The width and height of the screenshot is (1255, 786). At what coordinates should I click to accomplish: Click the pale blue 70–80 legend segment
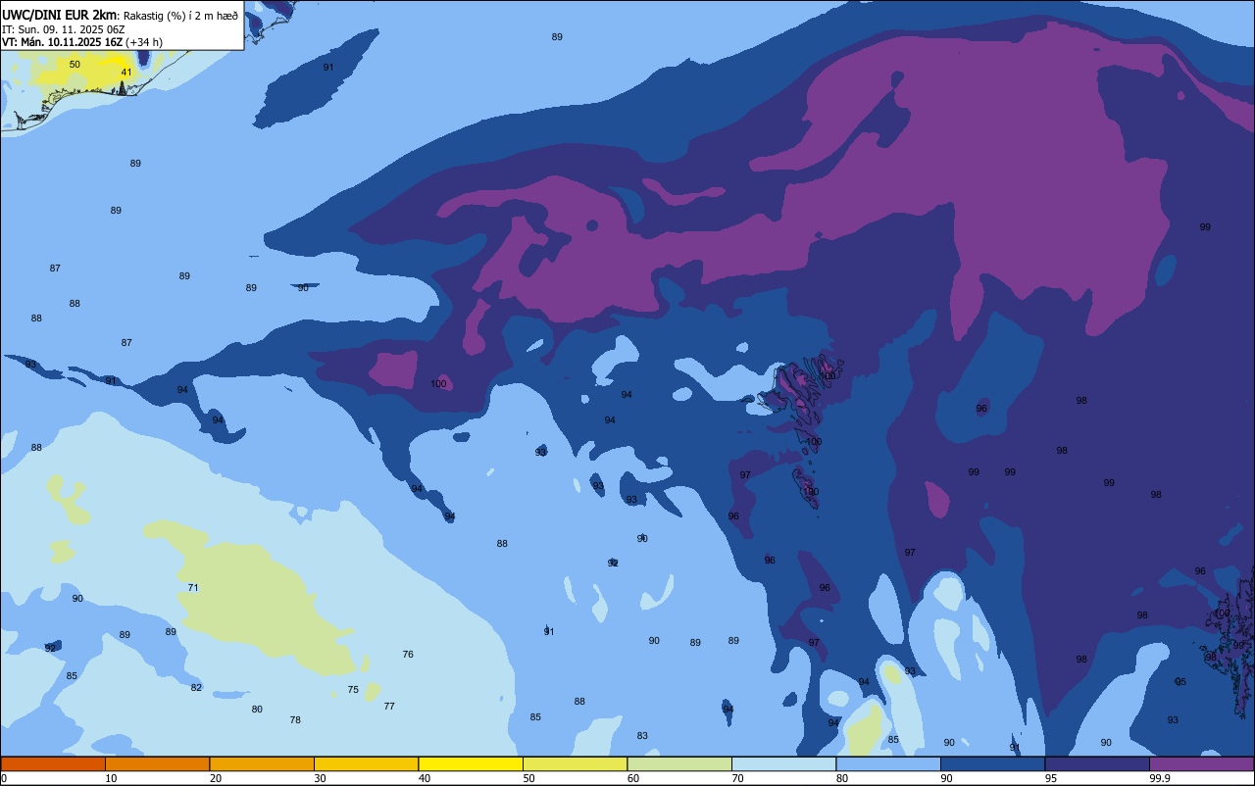click(x=783, y=763)
